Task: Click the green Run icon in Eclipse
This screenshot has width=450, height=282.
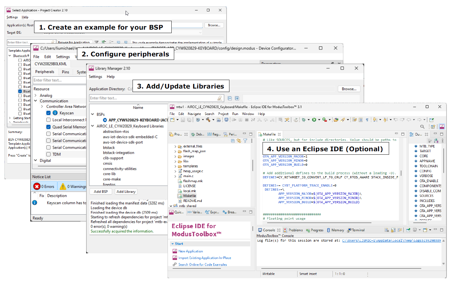Action: (314, 120)
